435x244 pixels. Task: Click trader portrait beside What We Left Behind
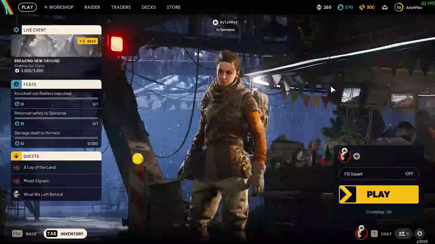click(x=16, y=195)
